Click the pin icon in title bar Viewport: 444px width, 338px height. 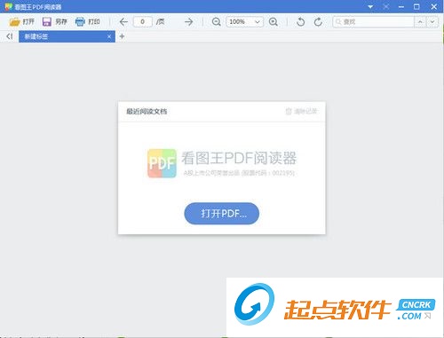[x=385, y=6]
